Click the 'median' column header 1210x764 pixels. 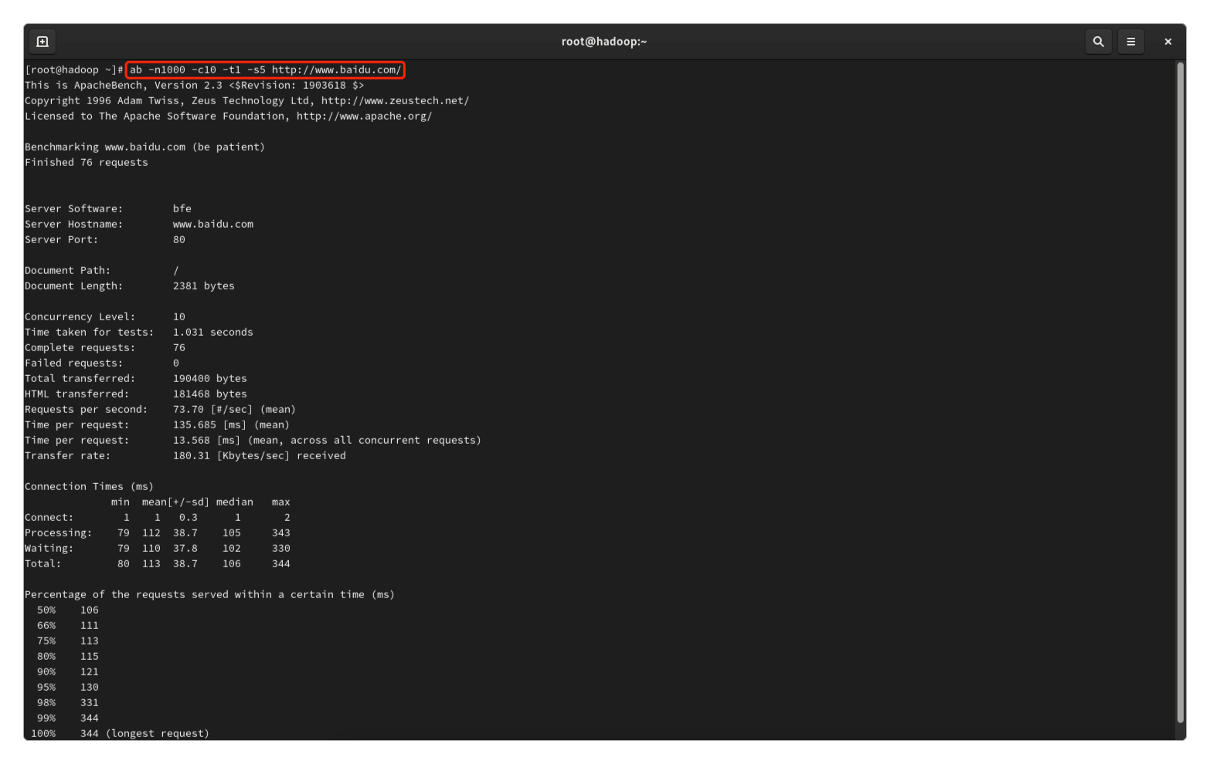pyautogui.click(x=235, y=502)
